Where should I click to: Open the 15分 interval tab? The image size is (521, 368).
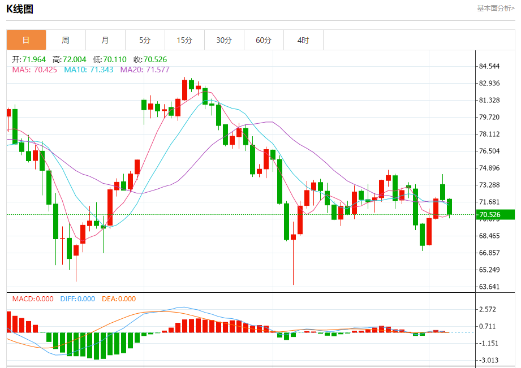(x=184, y=40)
